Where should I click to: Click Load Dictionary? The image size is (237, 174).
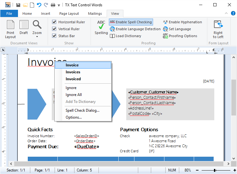126,36
